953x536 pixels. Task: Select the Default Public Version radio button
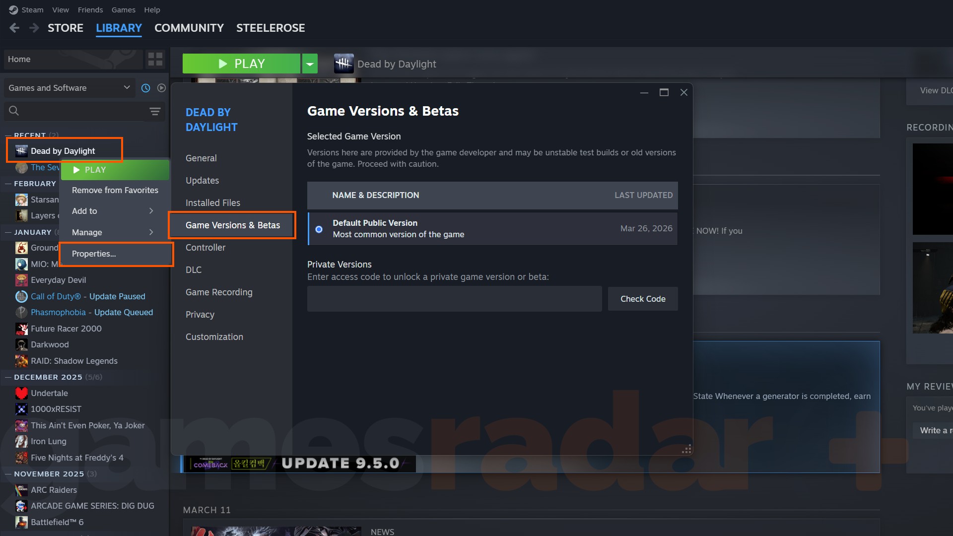pos(319,229)
